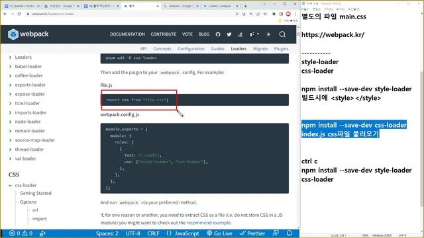This screenshot has width=424, height=238.
Task: Open the url option sidebar link
Action: tap(35, 210)
